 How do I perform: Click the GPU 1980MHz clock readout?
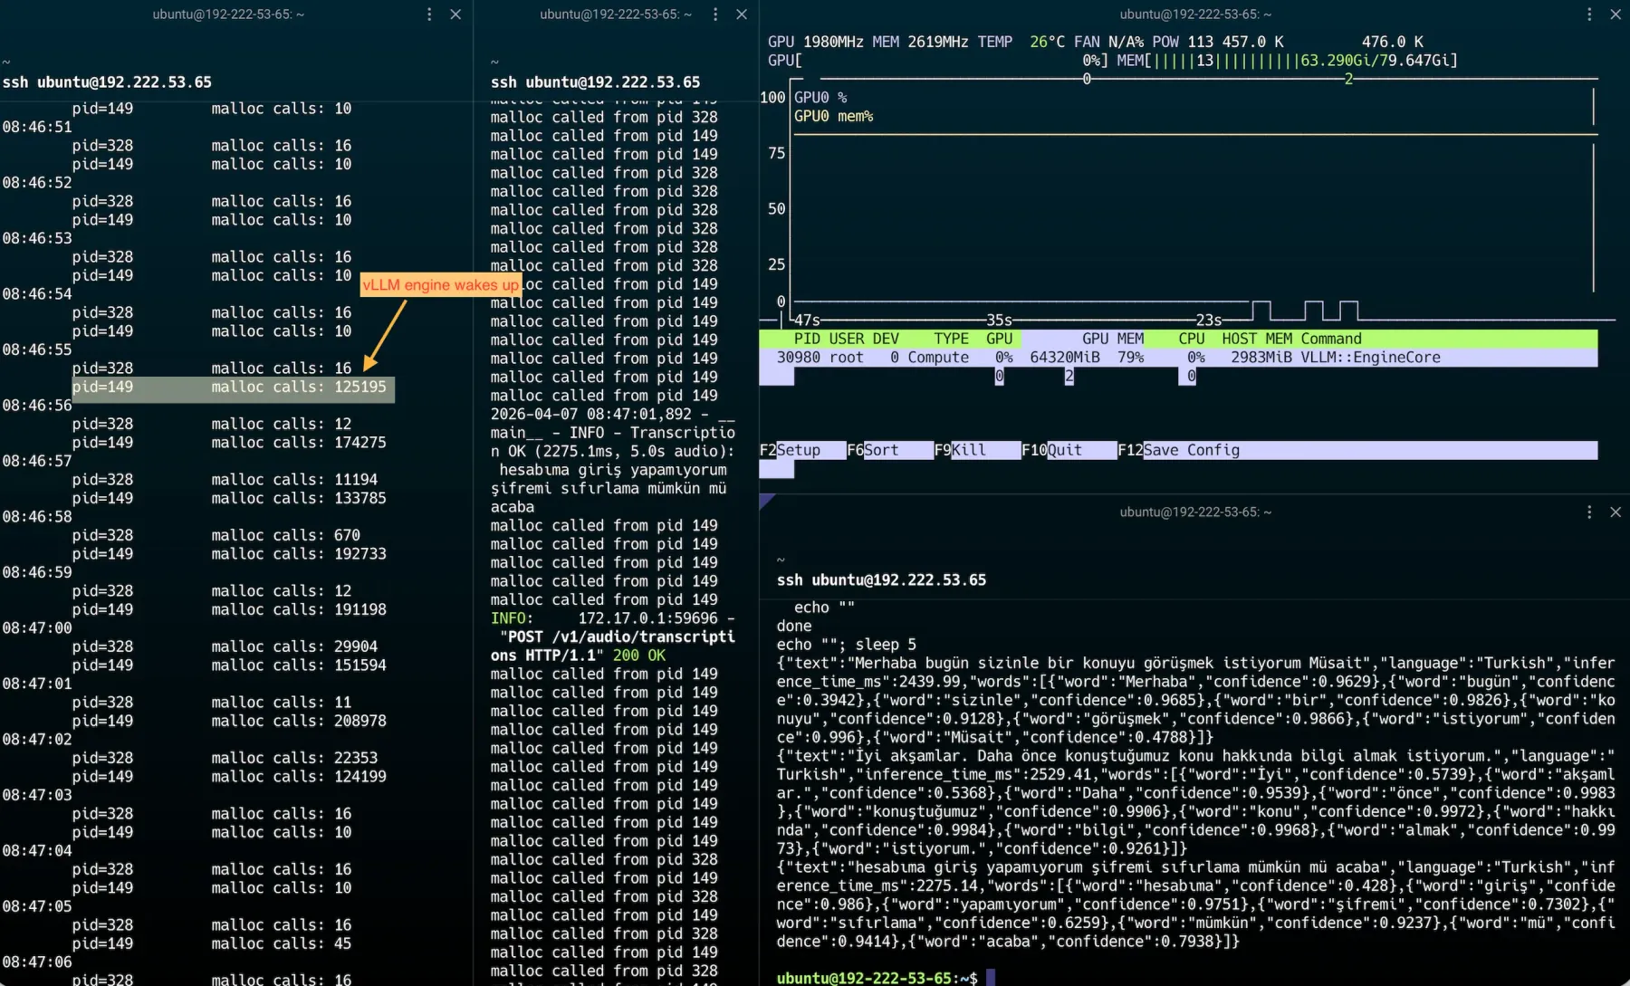815,42
